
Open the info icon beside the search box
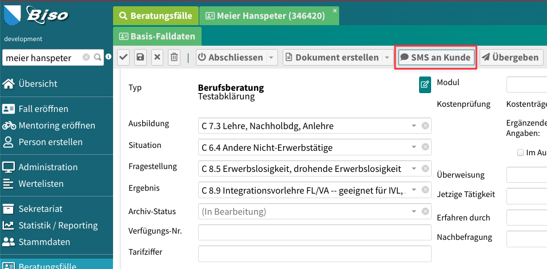point(108,56)
